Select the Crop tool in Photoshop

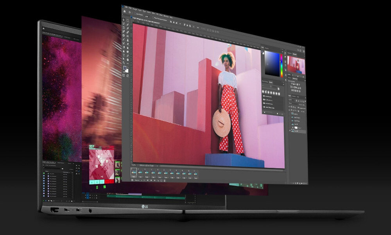[124, 28]
